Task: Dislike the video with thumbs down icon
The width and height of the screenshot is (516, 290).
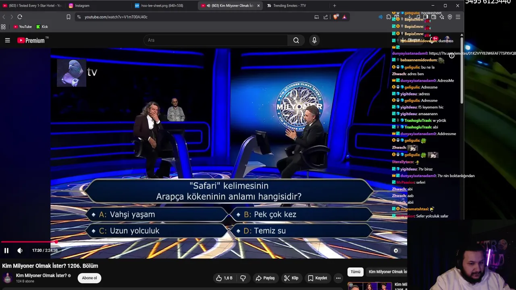Action: pos(243,278)
